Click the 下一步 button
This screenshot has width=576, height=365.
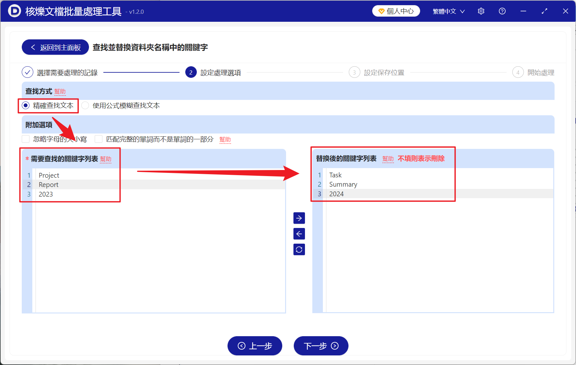321,346
